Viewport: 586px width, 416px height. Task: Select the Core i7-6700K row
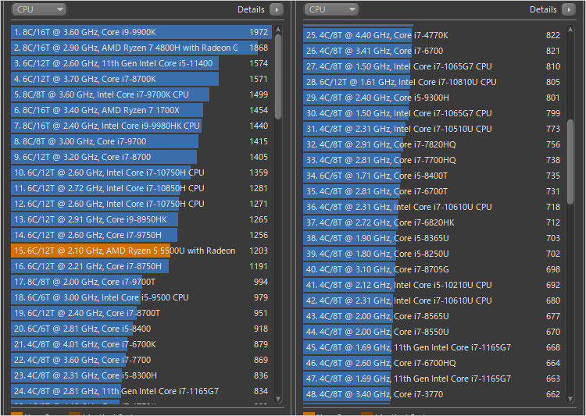tap(141, 344)
